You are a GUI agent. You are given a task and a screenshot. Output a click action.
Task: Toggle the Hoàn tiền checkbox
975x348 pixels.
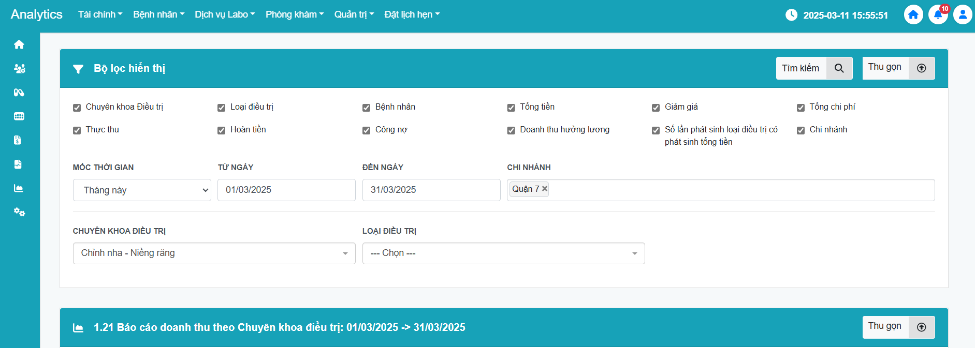pyautogui.click(x=222, y=130)
